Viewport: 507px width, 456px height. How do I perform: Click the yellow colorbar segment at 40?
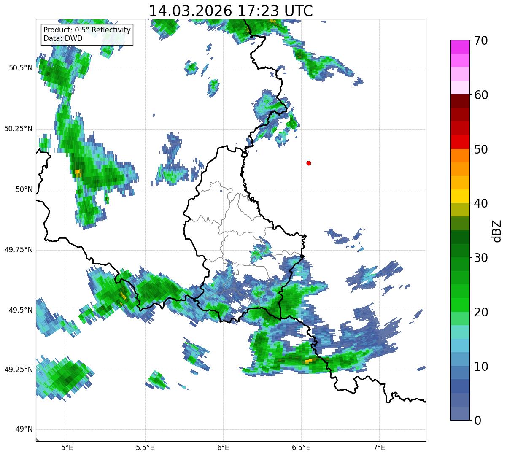tap(460, 196)
